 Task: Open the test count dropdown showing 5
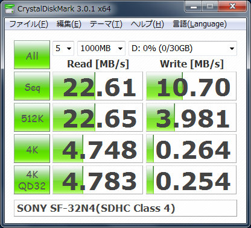pyautogui.click(x=63, y=48)
